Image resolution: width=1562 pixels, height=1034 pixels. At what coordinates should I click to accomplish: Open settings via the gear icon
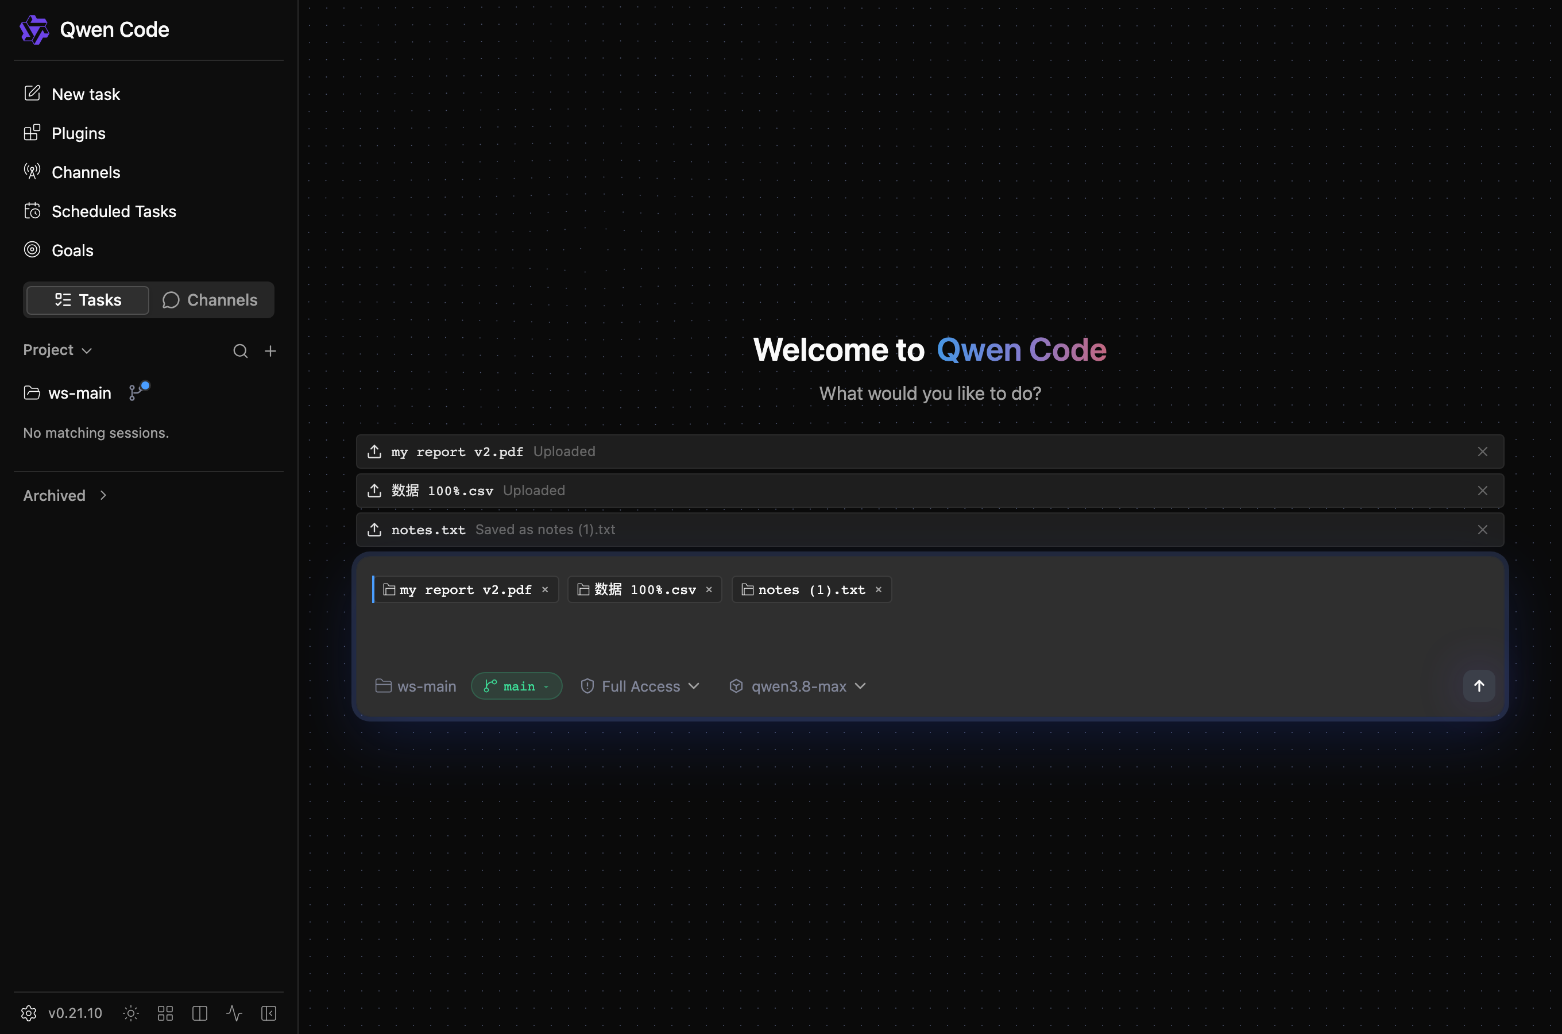pos(28,1013)
